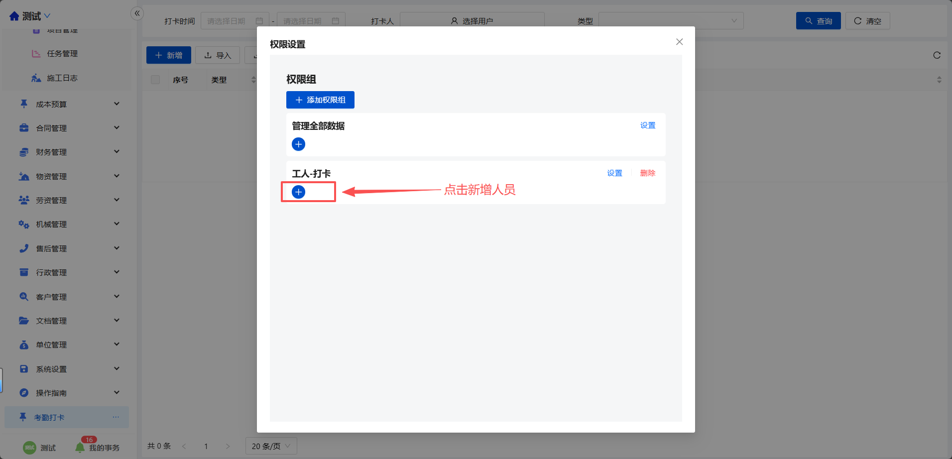Screen dimensions: 952x459
Task: Click the 打卡时间 start date field
Action: tap(234, 21)
